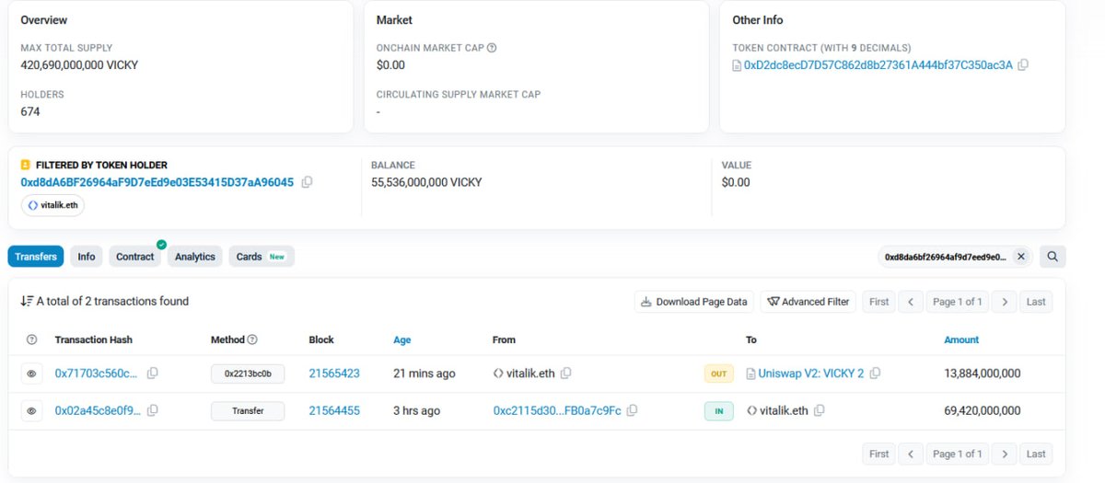Click the token contract file icon
1105x483 pixels.
click(737, 65)
